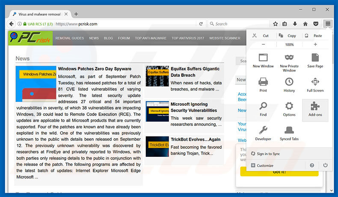Open TrickBot Evolves...Again article

click(x=196, y=139)
